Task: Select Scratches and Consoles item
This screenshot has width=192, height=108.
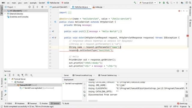Action: pyautogui.click(x=19, y=17)
